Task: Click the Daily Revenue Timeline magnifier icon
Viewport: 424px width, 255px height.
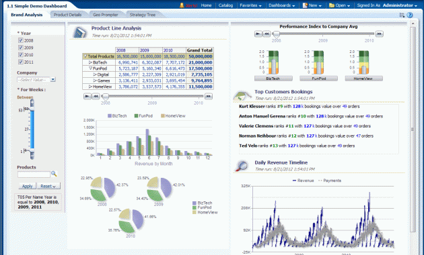Action: [x=242, y=166]
